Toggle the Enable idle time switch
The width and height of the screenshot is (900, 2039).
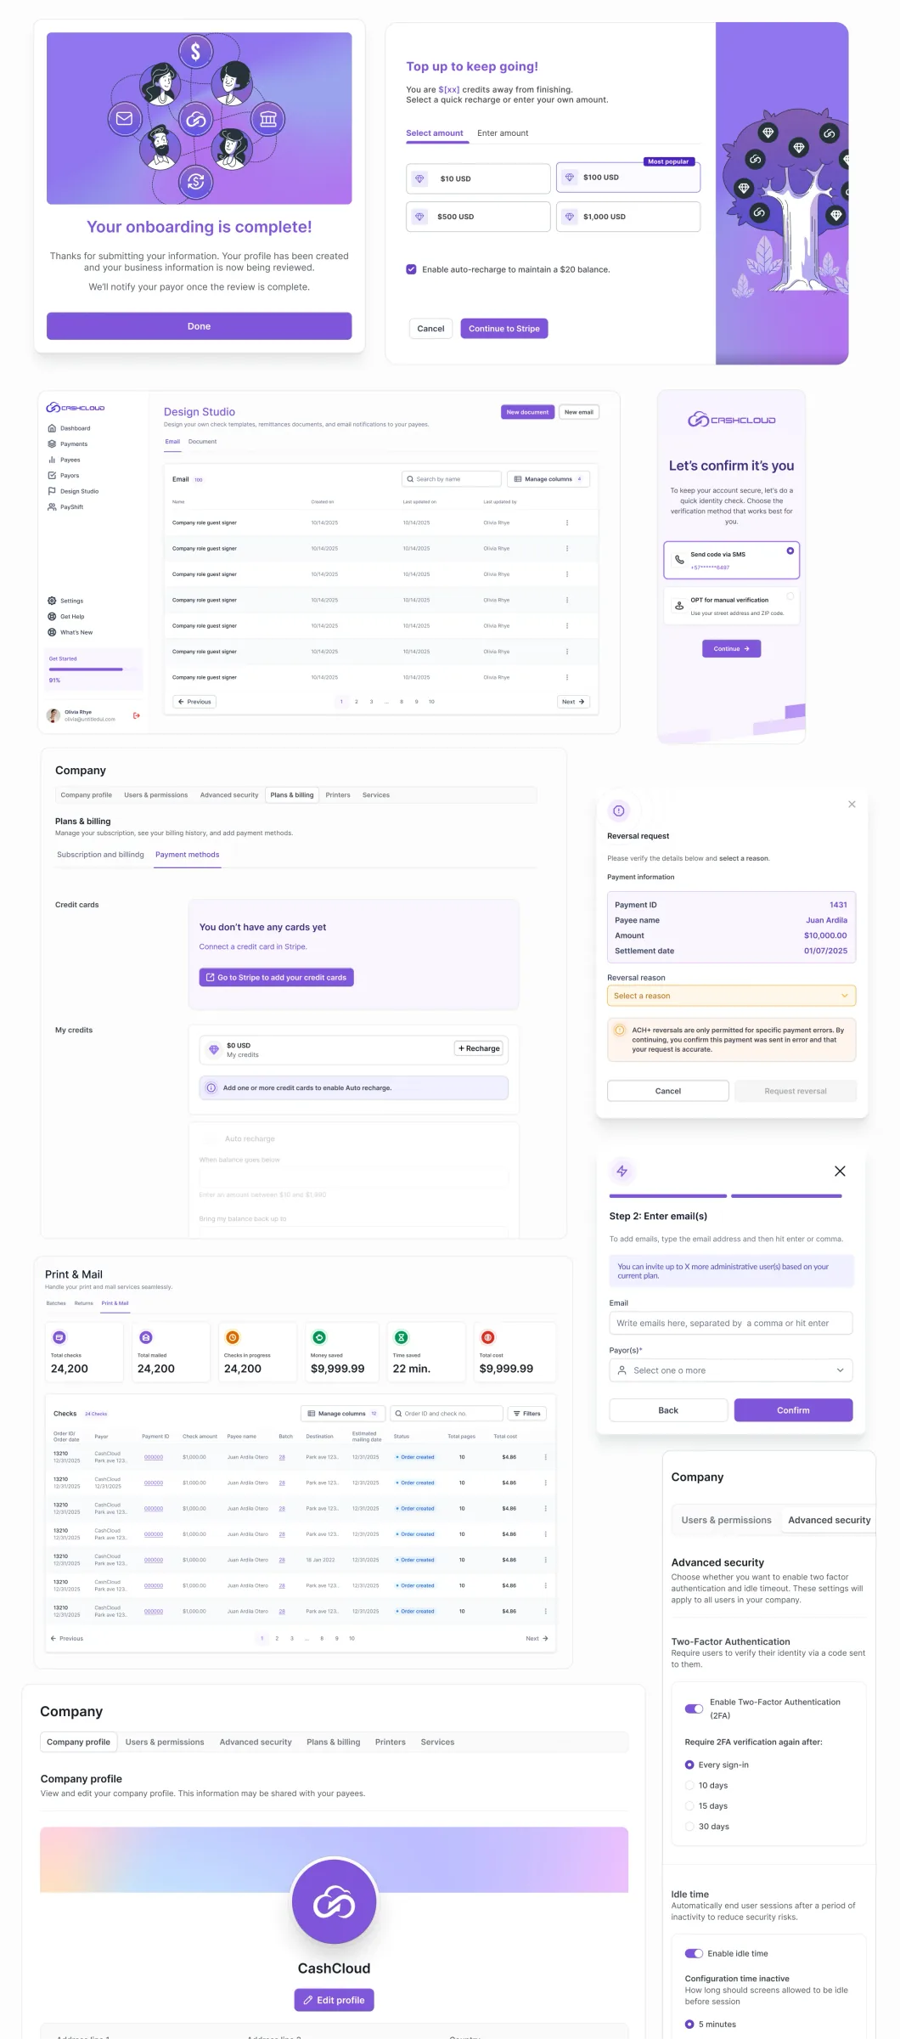pos(694,1953)
